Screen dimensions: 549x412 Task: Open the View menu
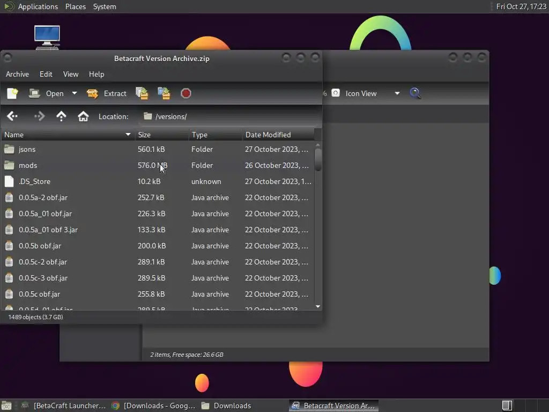(71, 74)
